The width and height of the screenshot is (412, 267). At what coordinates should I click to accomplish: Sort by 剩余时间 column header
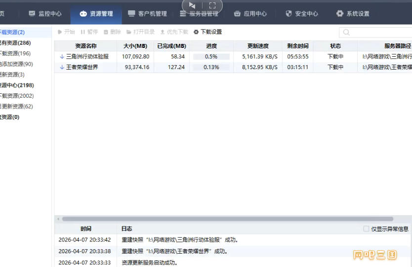(x=298, y=46)
